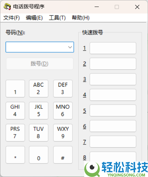The width and height of the screenshot is (148, 177).
Task: Tap keypad button 0
Action: 38,155
